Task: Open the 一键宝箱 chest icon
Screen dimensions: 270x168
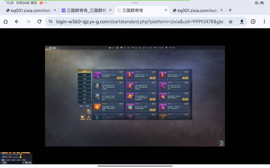Action: (82, 117)
